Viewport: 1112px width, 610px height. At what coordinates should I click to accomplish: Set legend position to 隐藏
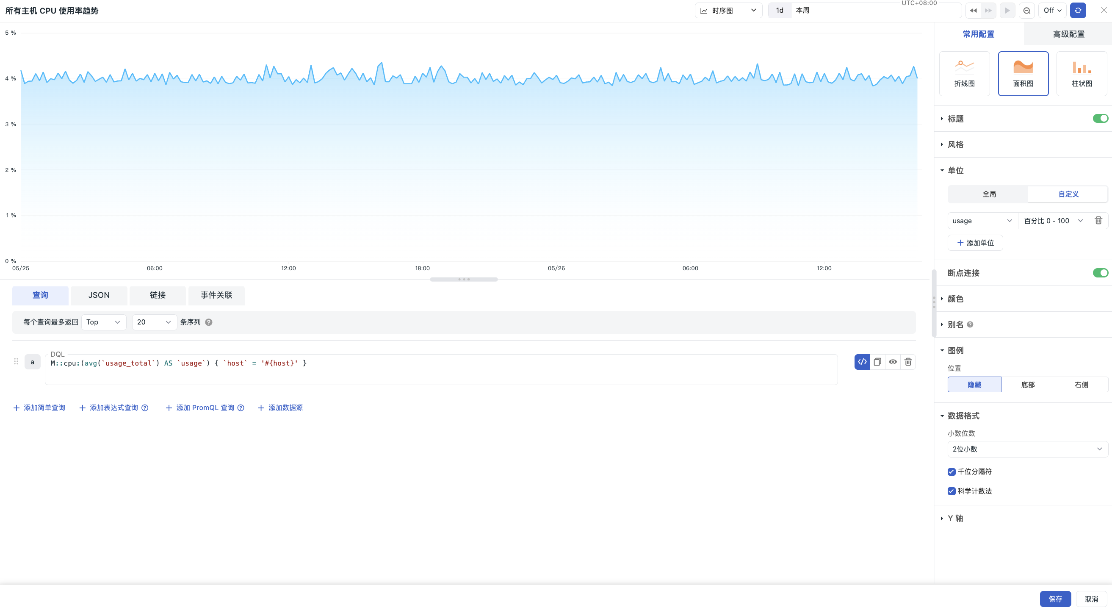(974, 385)
